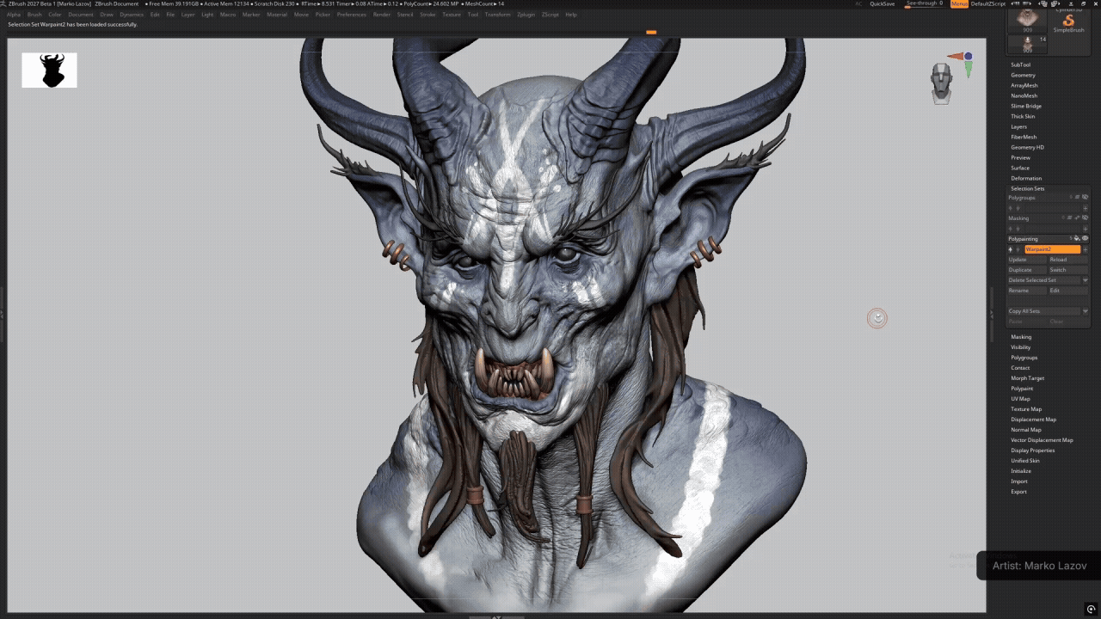Expand the SubTool section

(x=1021, y=64)
